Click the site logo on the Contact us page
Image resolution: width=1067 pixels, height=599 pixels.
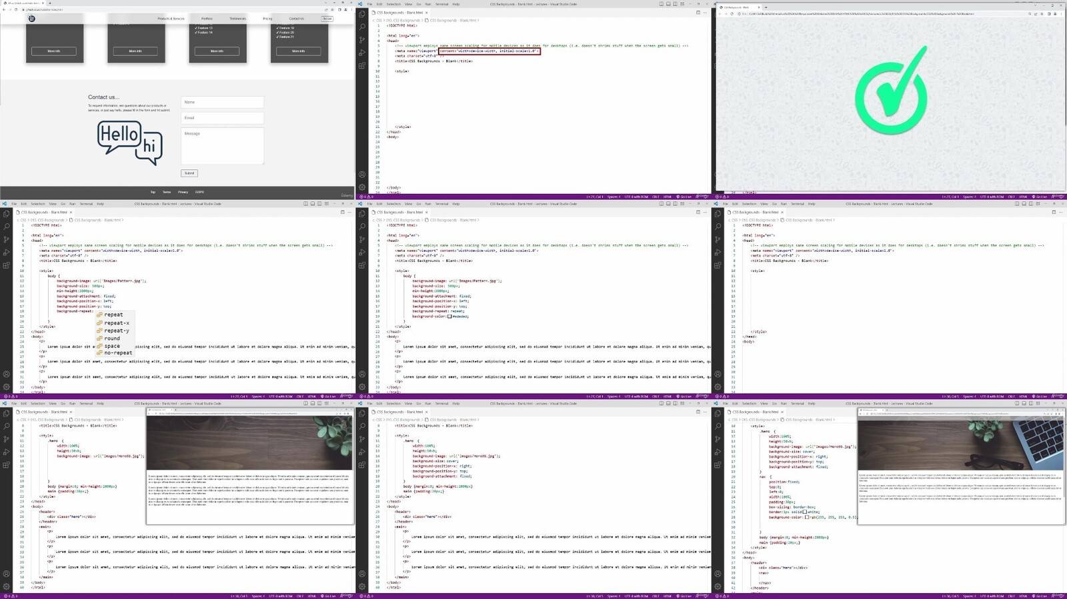31,19
